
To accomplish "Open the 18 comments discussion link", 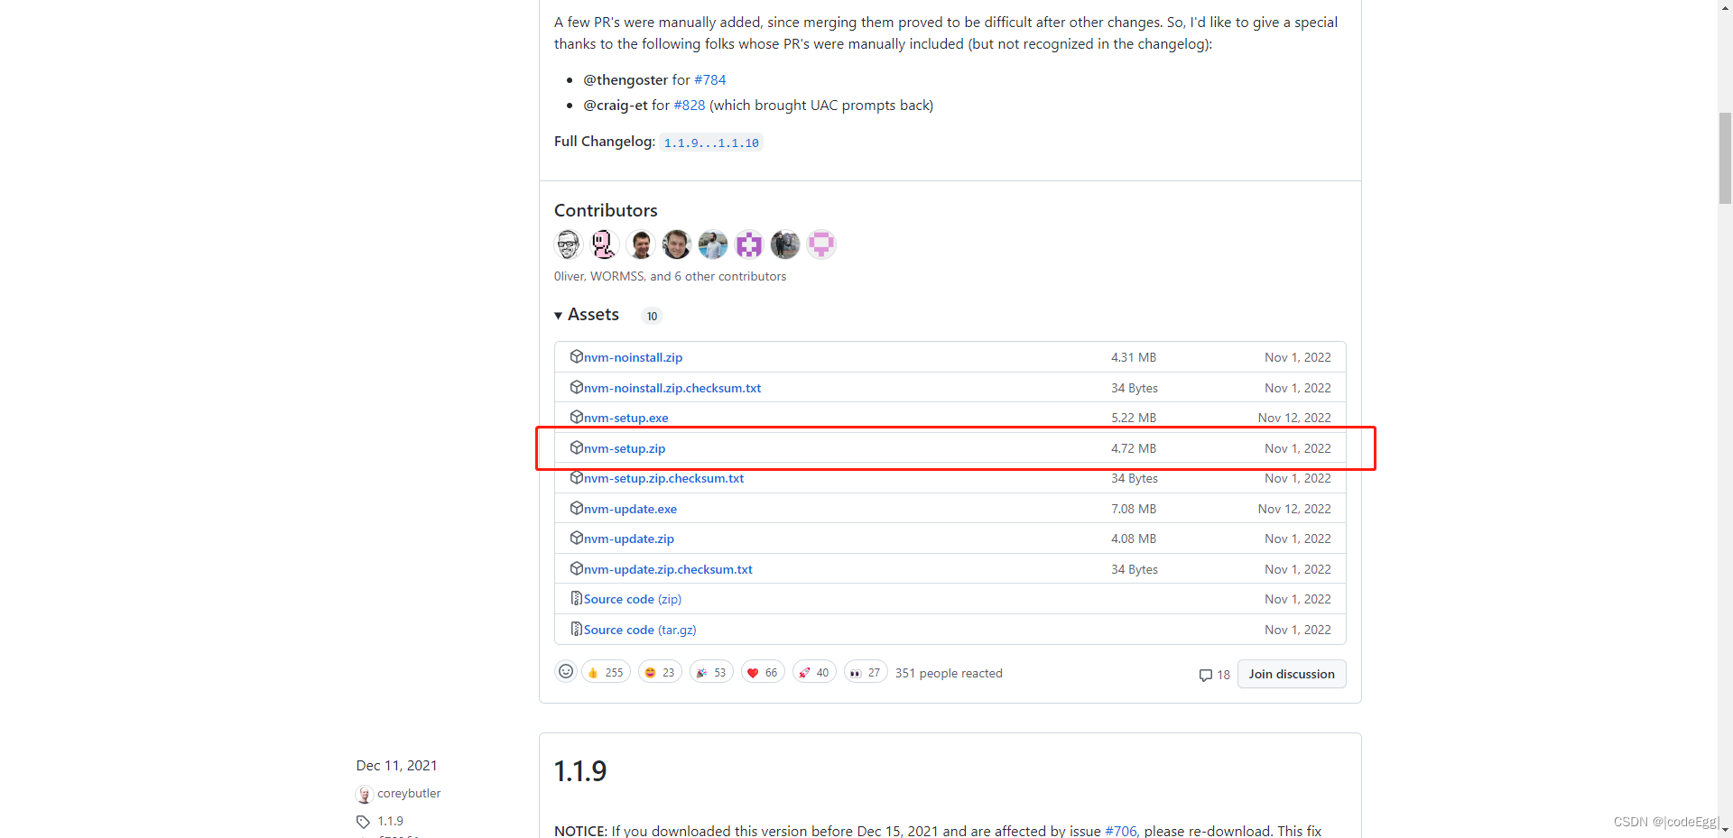I will pyautogui.click(x=1215, y=675).
